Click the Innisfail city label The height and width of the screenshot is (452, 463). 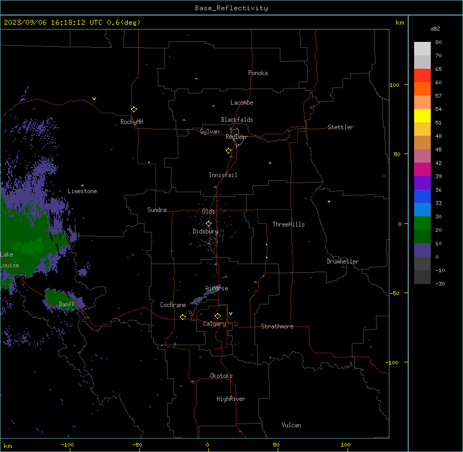point(223,175)
